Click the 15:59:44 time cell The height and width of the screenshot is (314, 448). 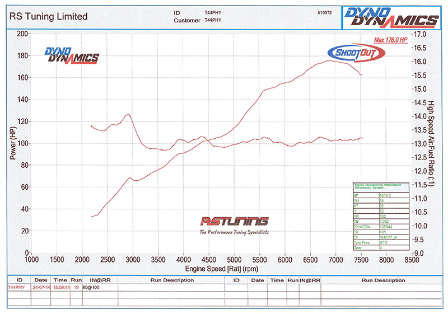[x=61, y=287]
